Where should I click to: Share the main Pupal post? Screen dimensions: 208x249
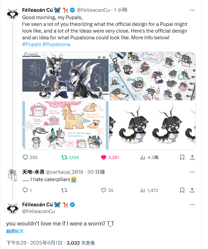click(x=192, y=157)
